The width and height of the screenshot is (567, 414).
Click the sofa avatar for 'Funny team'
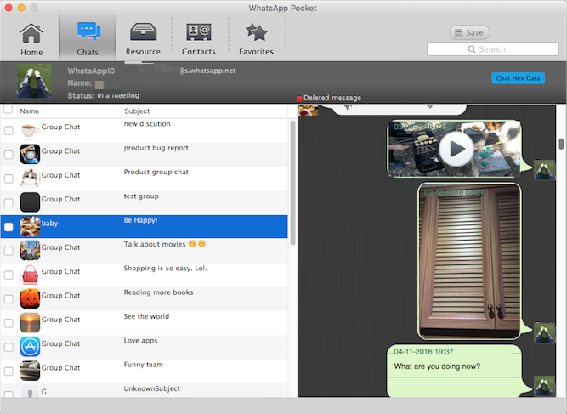click(30, 371)
